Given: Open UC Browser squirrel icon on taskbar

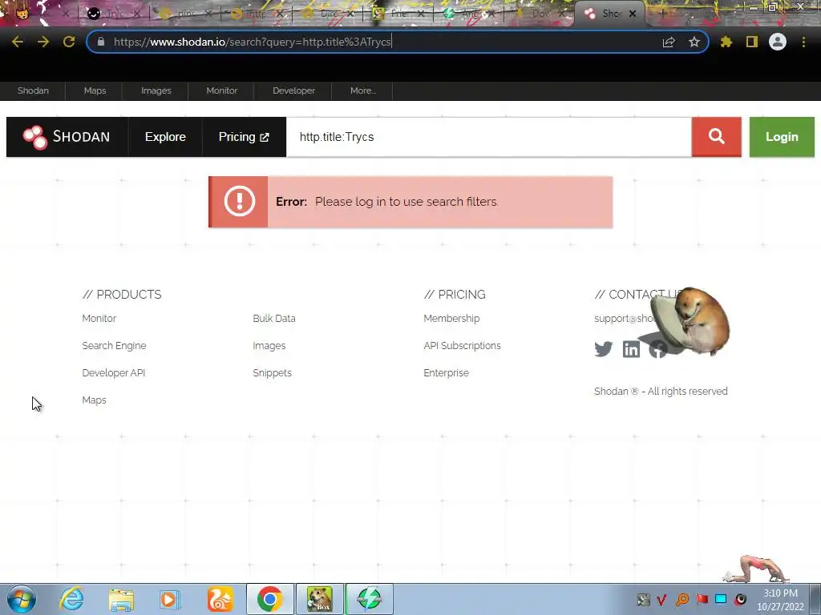Looking at the screenshot, I should 220,599.
